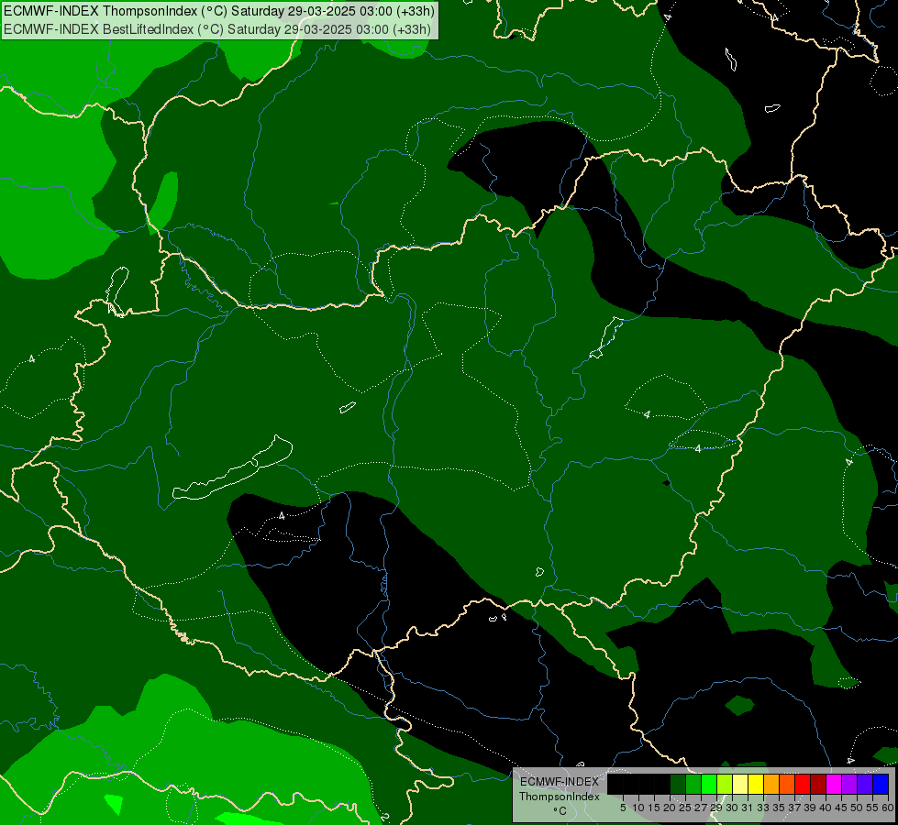Click the legend tick value 39
The width and height of the screenshot is (898, 825).
[x=809, y=808]
